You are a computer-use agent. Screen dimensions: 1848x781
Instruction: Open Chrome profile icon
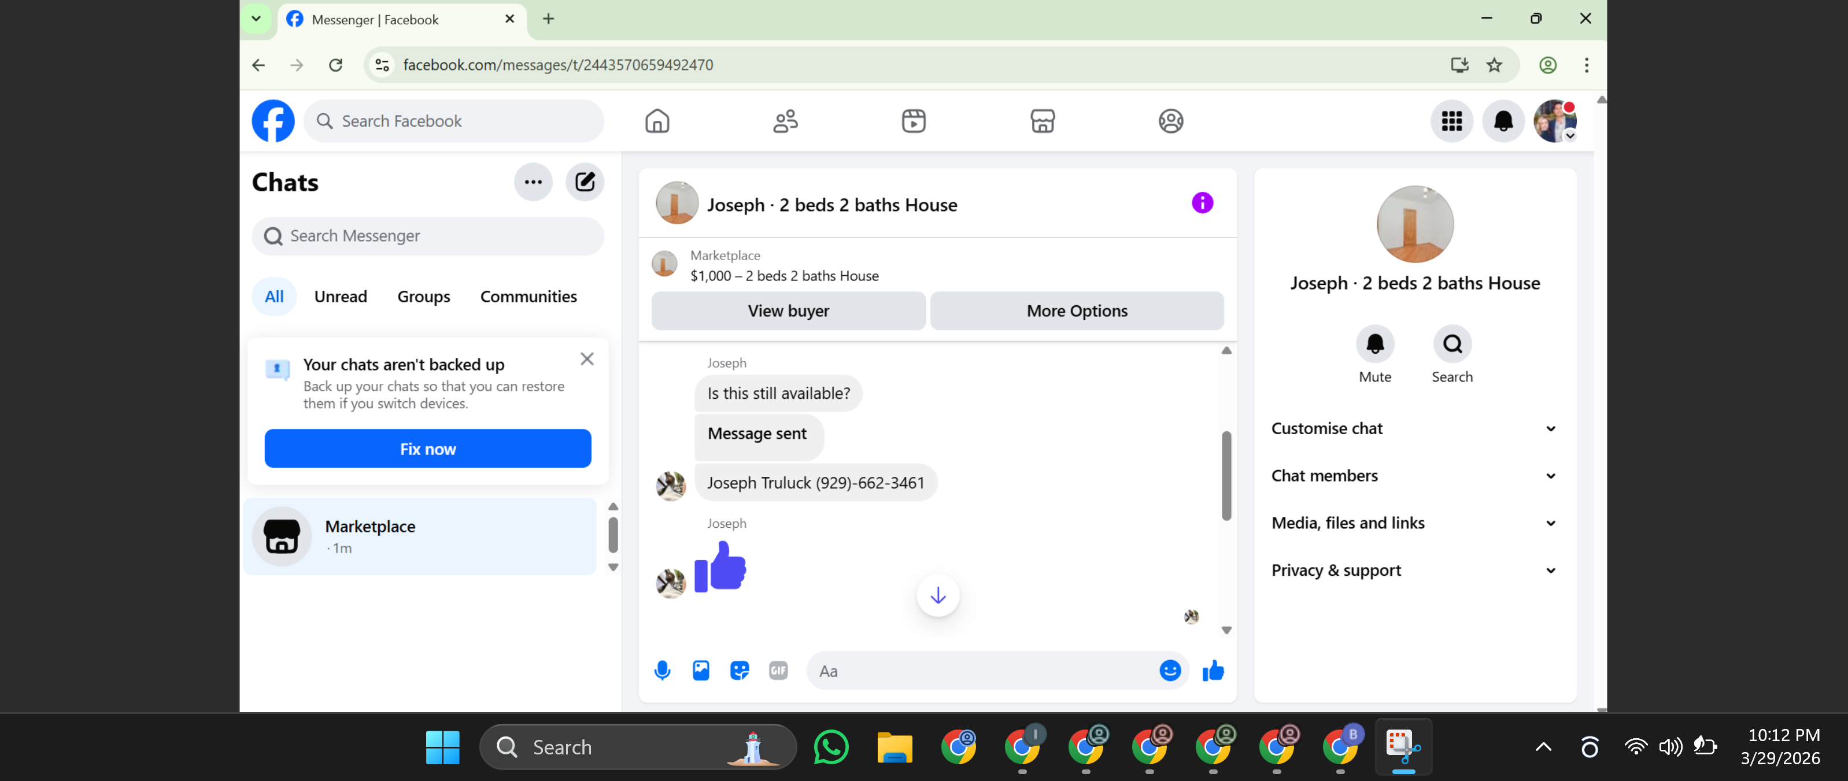(x=1547, y=65)
